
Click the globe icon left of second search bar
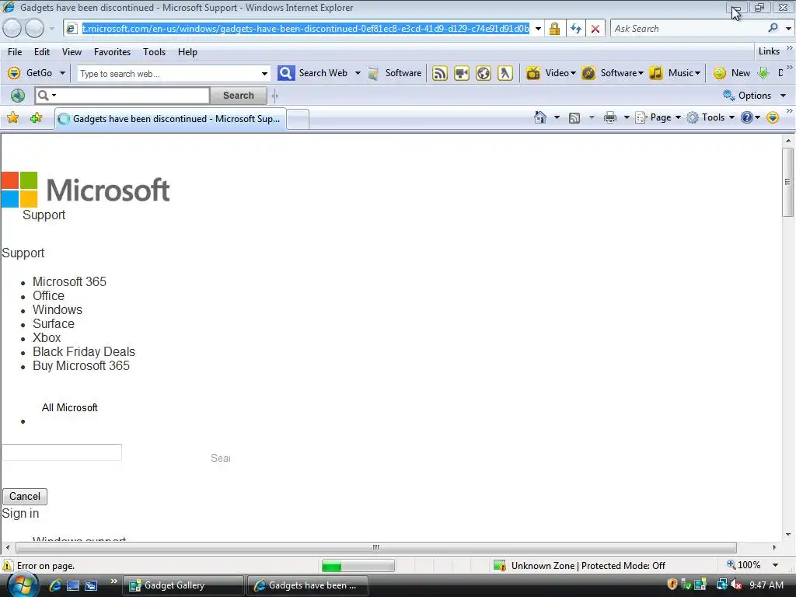[18, 96]
